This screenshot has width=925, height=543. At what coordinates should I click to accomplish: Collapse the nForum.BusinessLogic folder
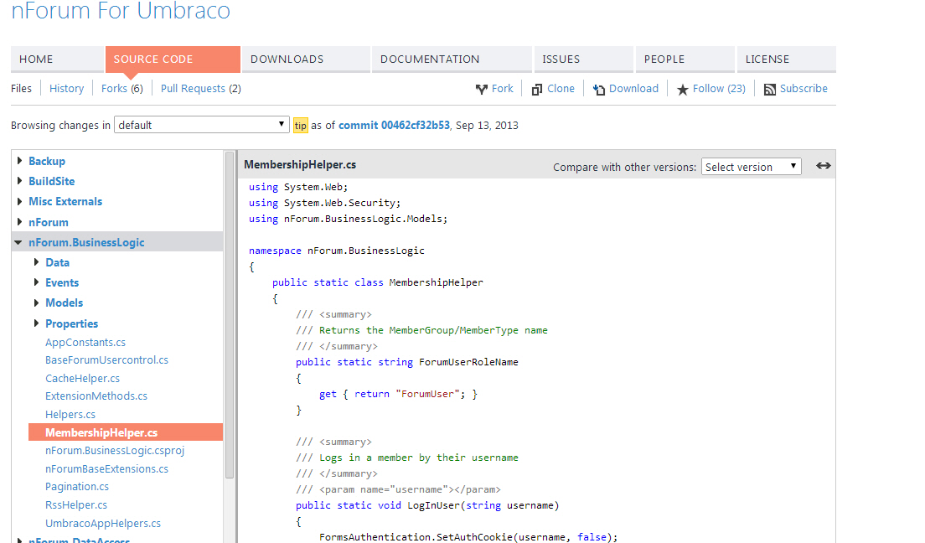[18, 242]
